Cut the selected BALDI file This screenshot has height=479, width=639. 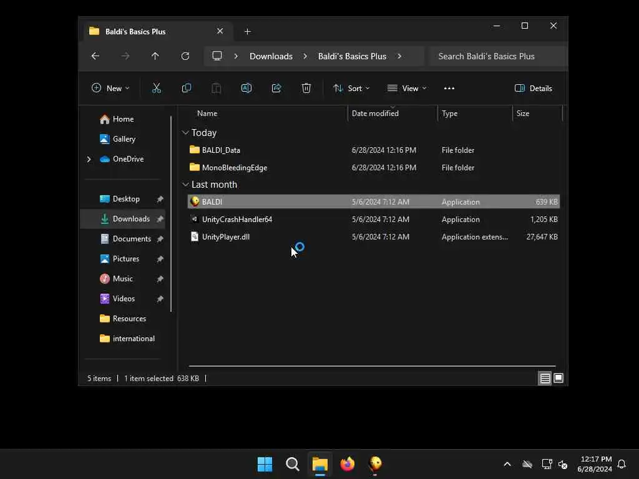pos(157,88)
